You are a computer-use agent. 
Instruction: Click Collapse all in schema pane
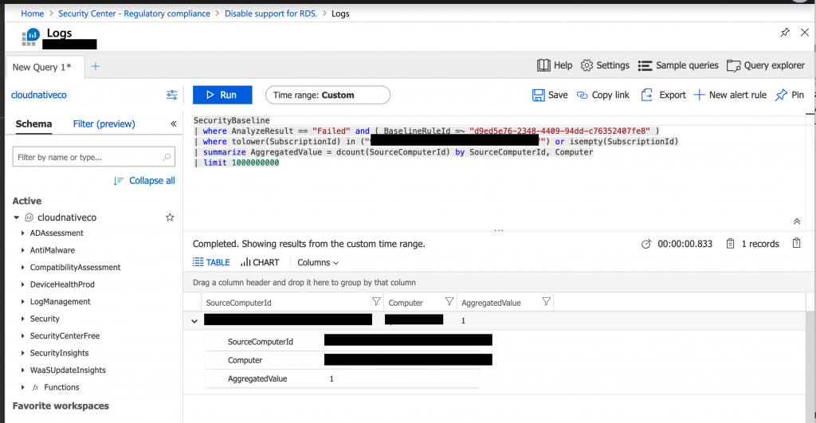(x=145, y=181)
